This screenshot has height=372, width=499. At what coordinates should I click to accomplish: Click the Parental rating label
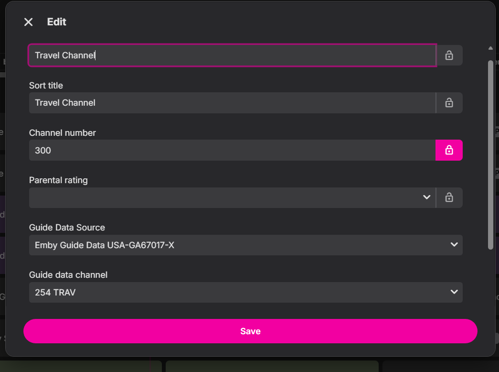tap(58, 180)
